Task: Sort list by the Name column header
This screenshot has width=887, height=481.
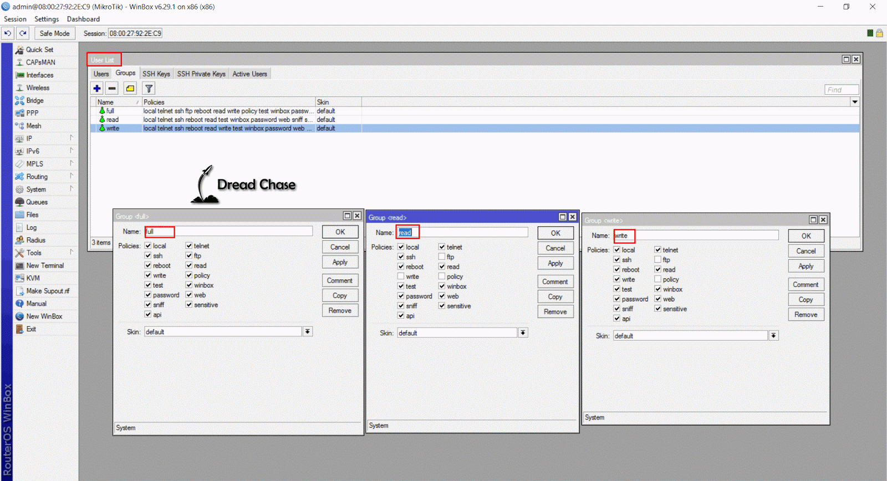Action: pyautogui.click(x=118, y=102)
